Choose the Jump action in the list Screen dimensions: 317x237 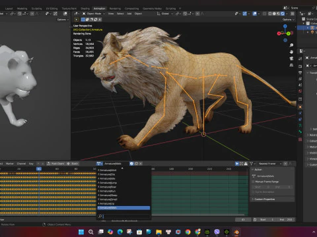pos(123,183)
